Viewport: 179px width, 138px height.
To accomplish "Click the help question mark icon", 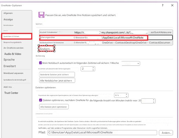I will (x=163, y=5).
